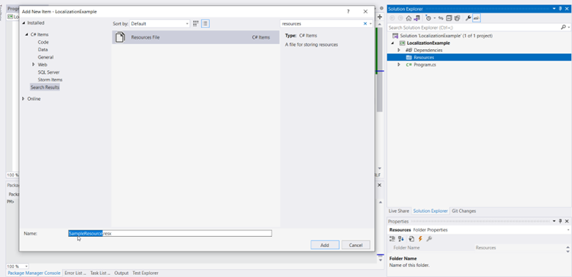The height and width of the screenshot is (277, 572).
Task: Open the Sort by Default dropdown
Action: [159, 23]
